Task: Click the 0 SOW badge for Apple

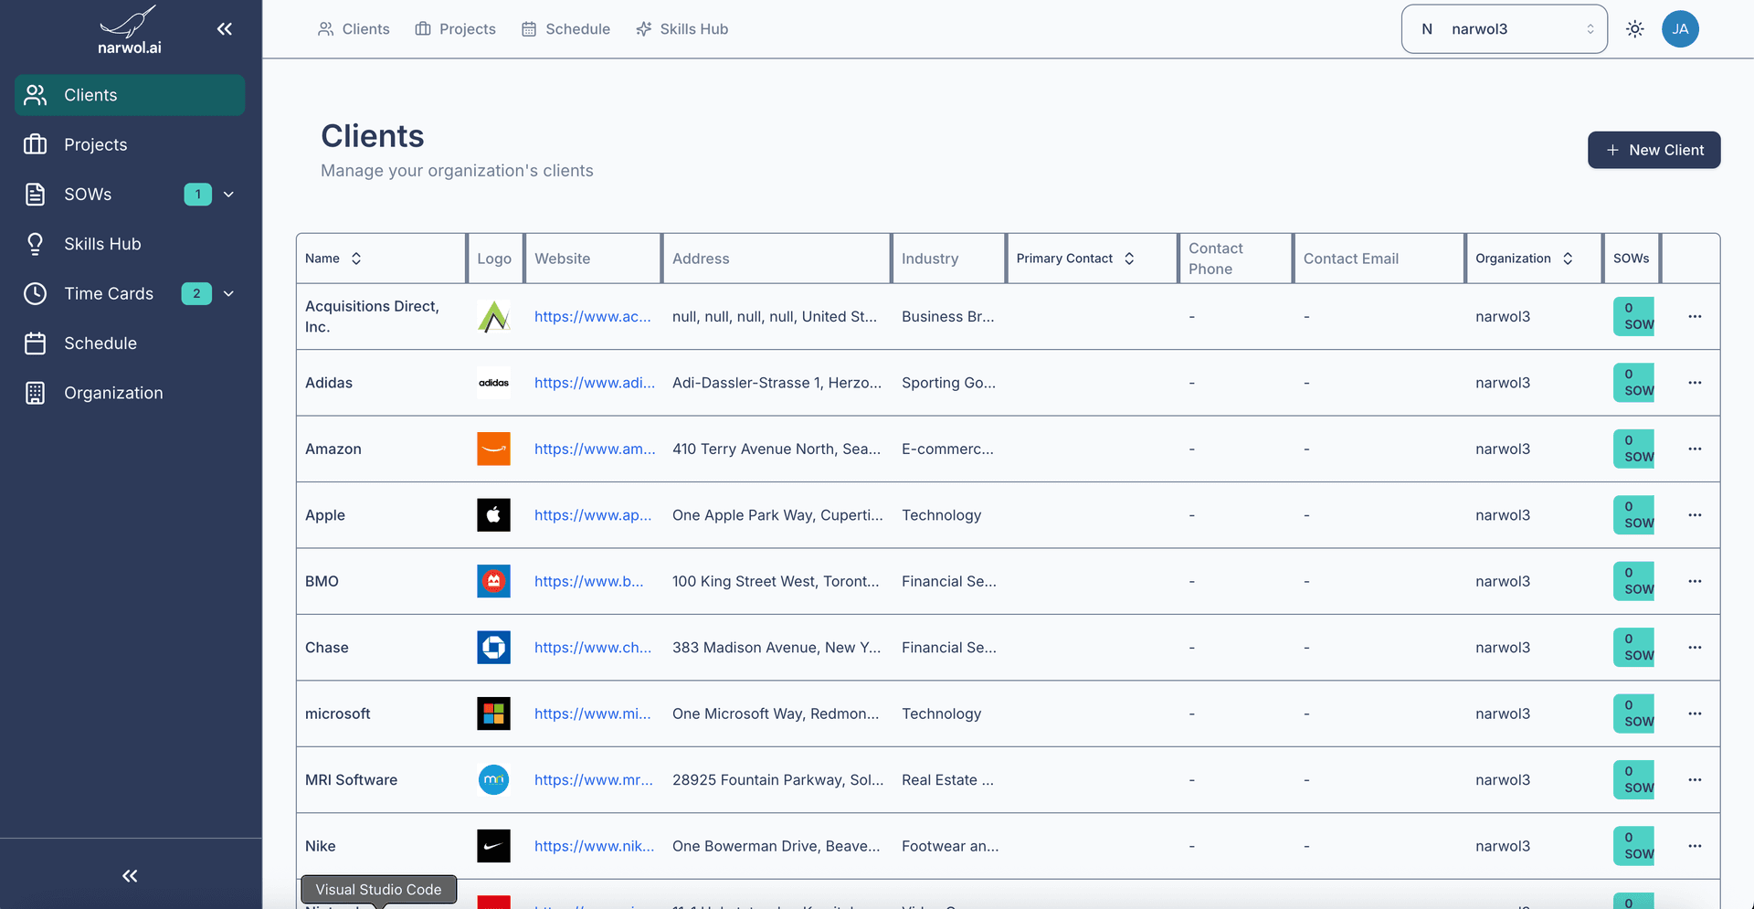Action: point(1633,515)
